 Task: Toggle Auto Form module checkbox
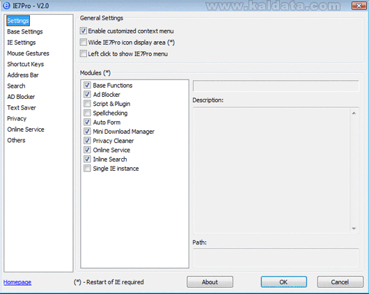pos(87,122)
